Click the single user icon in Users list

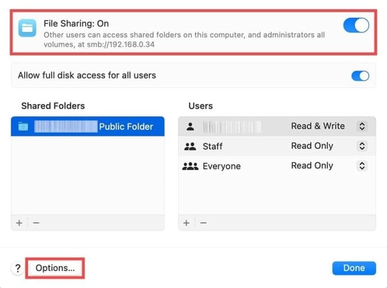click(x=190, y=127)
